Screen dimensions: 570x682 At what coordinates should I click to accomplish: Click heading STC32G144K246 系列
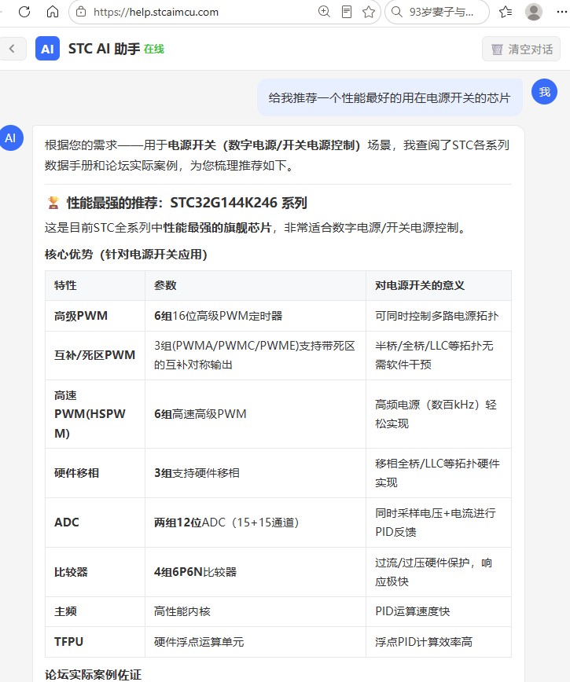[238, 203]
